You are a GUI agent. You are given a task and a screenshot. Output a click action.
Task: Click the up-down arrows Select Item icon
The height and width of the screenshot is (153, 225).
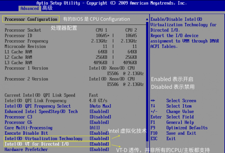click(x=153, y=106)
